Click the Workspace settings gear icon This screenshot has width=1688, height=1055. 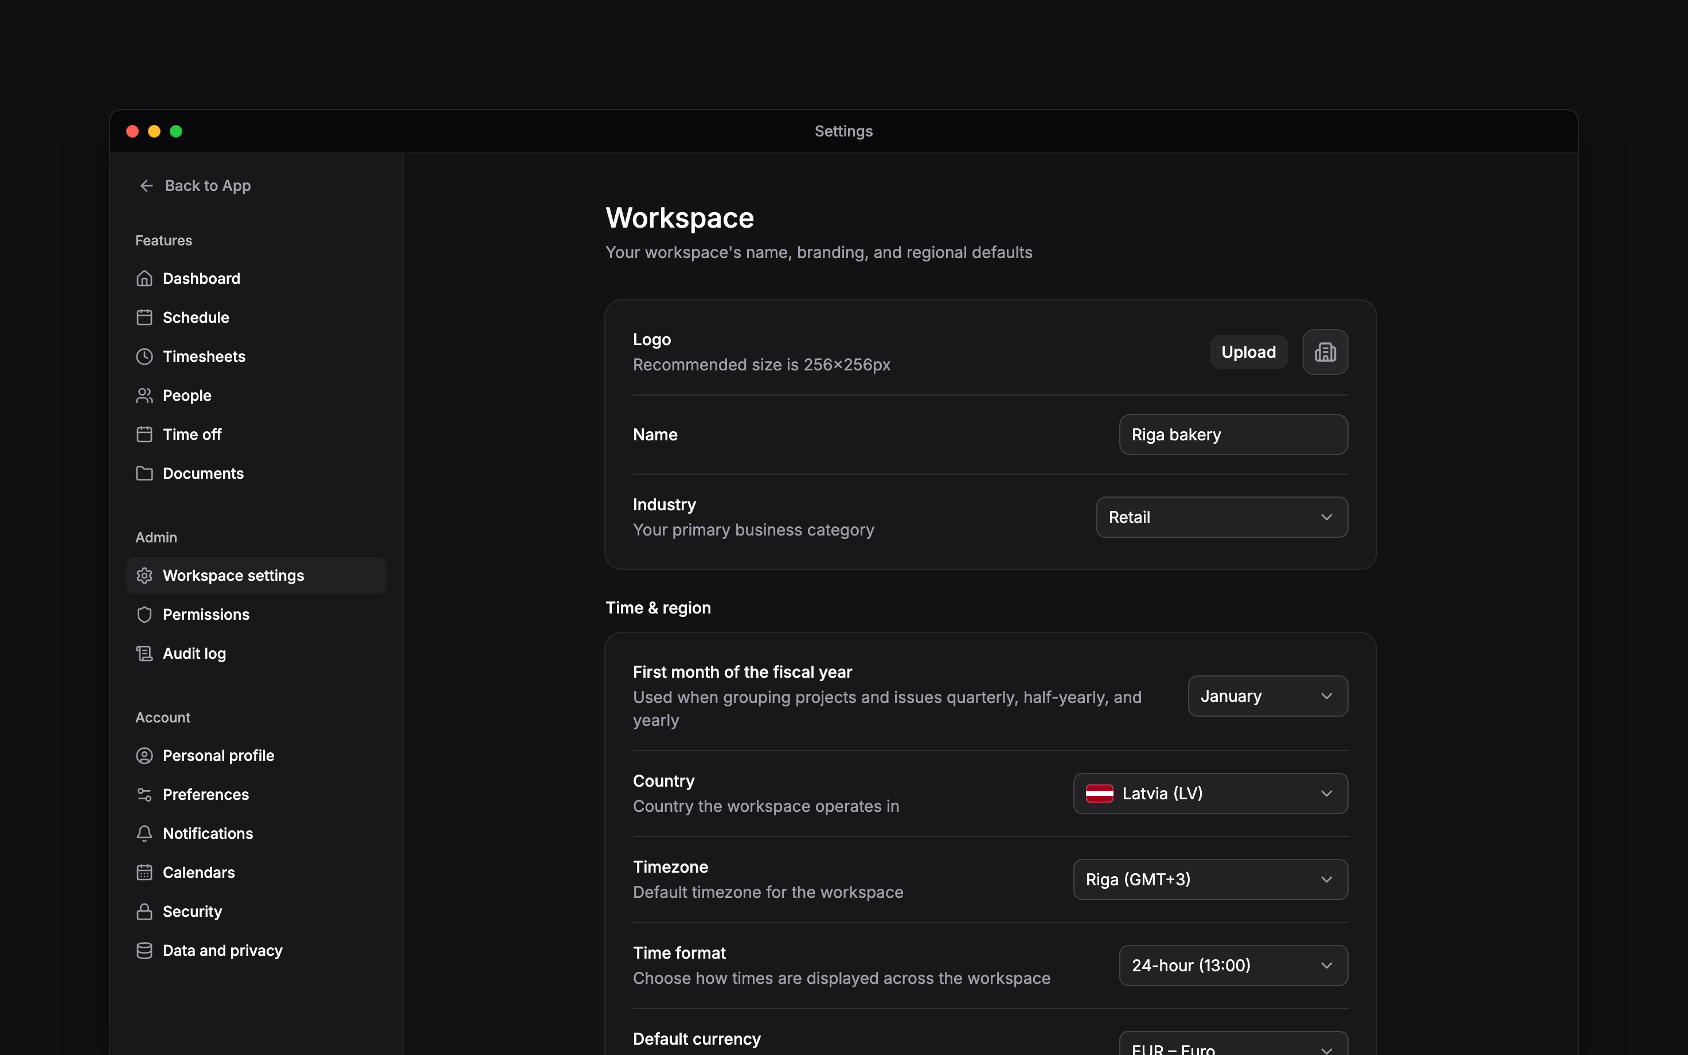(144, 576)
